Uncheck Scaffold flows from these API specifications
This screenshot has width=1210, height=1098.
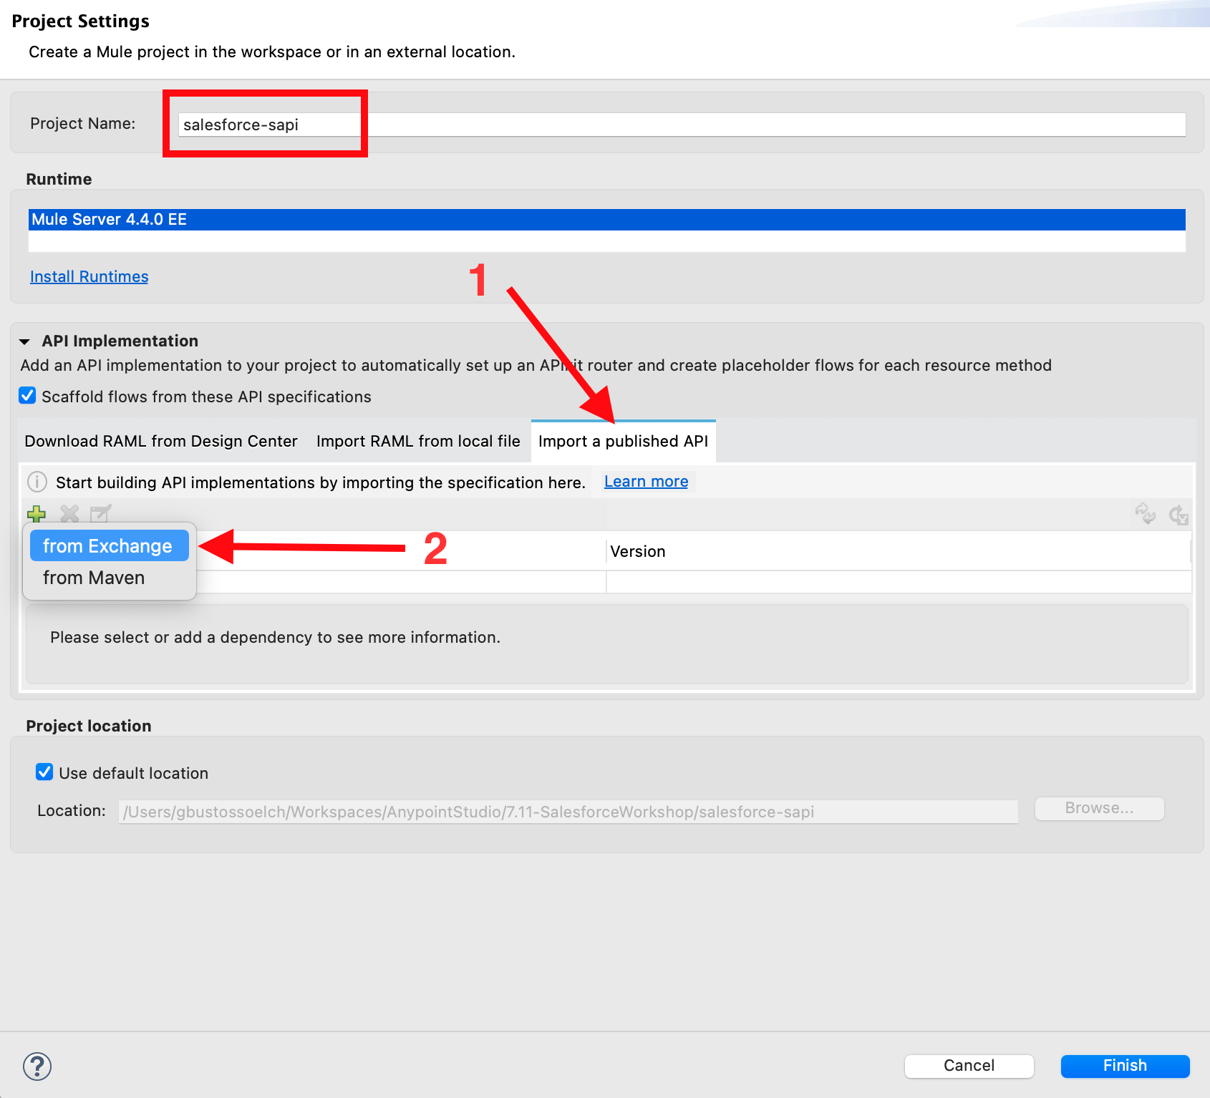(28, 396)
